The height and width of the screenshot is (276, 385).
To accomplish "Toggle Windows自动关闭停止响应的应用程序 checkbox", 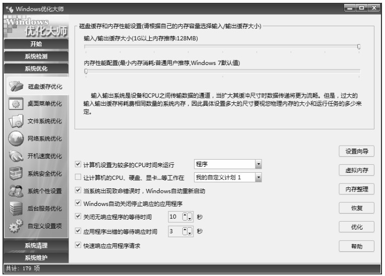I will point(78,203).
